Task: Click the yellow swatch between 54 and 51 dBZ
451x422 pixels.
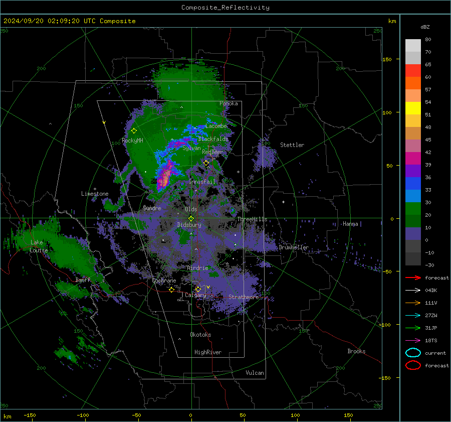Action: 413,108
